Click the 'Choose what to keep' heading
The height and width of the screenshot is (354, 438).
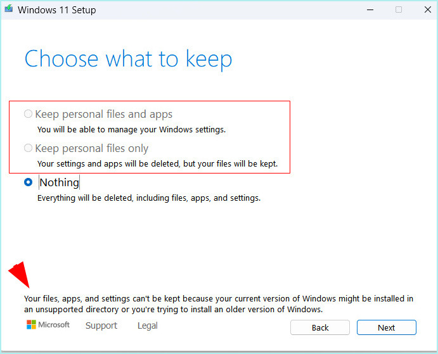coord(128,60)
